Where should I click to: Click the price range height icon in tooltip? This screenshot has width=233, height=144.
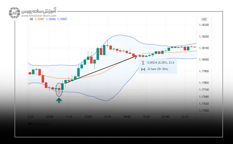point(143,63)
